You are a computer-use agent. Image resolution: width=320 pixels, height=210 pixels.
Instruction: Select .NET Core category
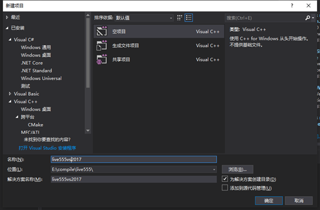pyautogui.click(x=32, y=63)
